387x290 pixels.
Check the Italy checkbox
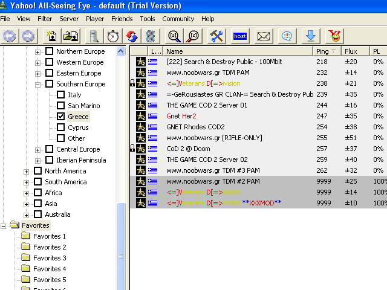[x=60, y=94]
